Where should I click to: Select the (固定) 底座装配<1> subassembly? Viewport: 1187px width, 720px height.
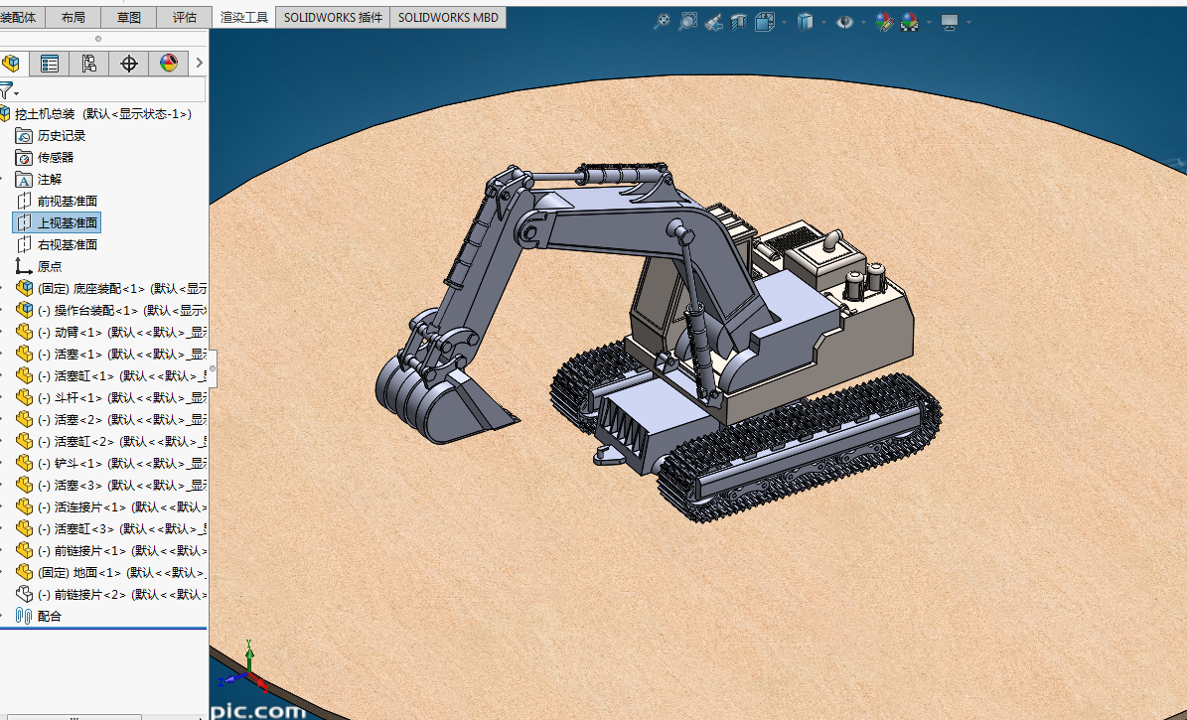(x=110, y=288)
